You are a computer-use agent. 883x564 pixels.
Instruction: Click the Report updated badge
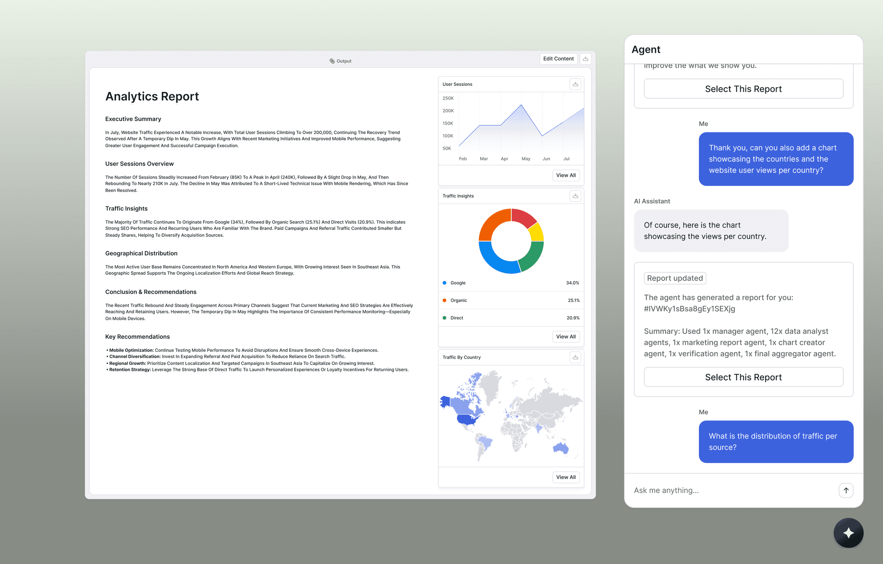point(675,278)
